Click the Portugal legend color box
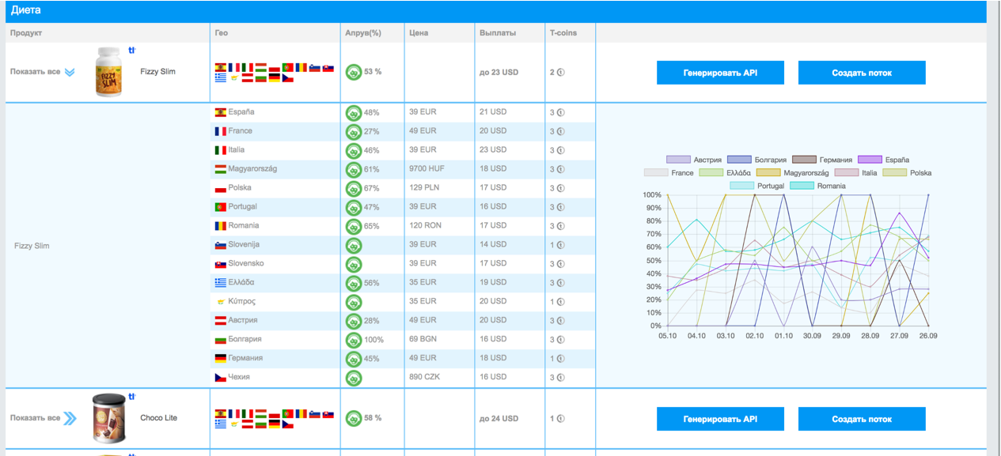Screen dimensions: 1001x456 pyautogui.click(x=741, y=186)
